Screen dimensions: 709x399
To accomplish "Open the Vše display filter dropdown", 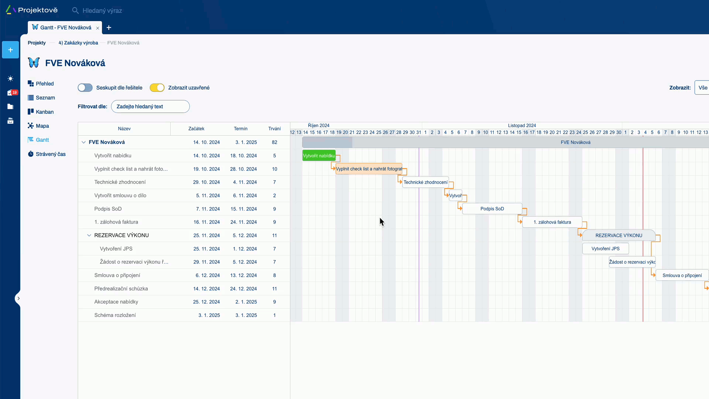I will pos(703,88).
